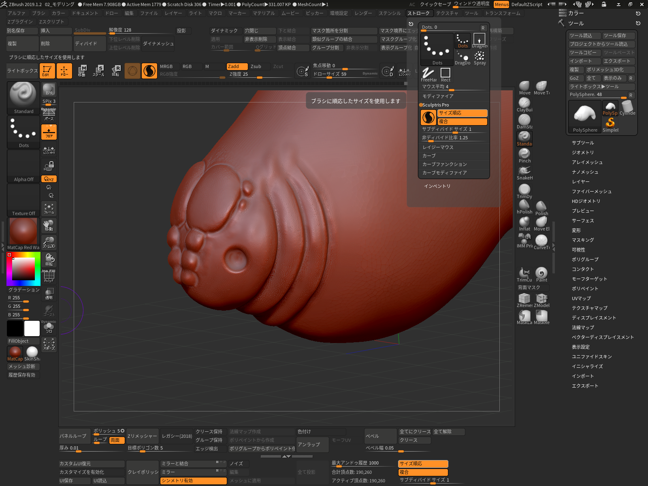Select the Scale (スケール) transform icon

point(98,71)
